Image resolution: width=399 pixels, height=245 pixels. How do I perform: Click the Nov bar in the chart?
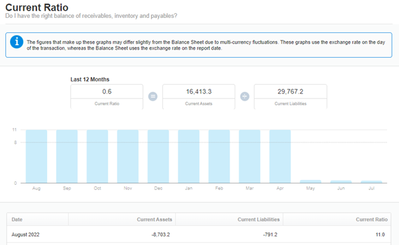point(128,156)
